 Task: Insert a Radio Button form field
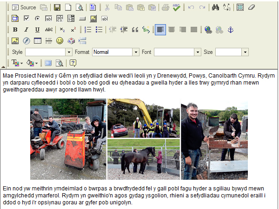coord(37,18)
